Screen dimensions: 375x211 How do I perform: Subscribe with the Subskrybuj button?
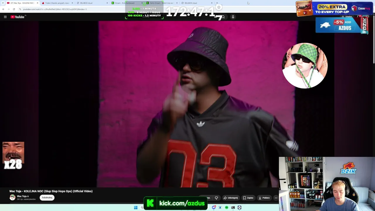[47, 198]
